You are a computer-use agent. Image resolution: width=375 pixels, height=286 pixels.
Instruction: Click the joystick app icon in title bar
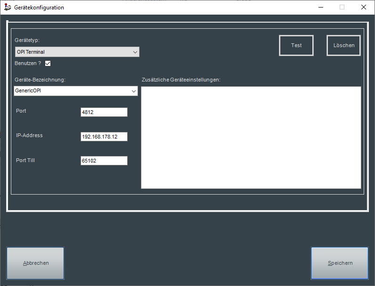(8, 8)
